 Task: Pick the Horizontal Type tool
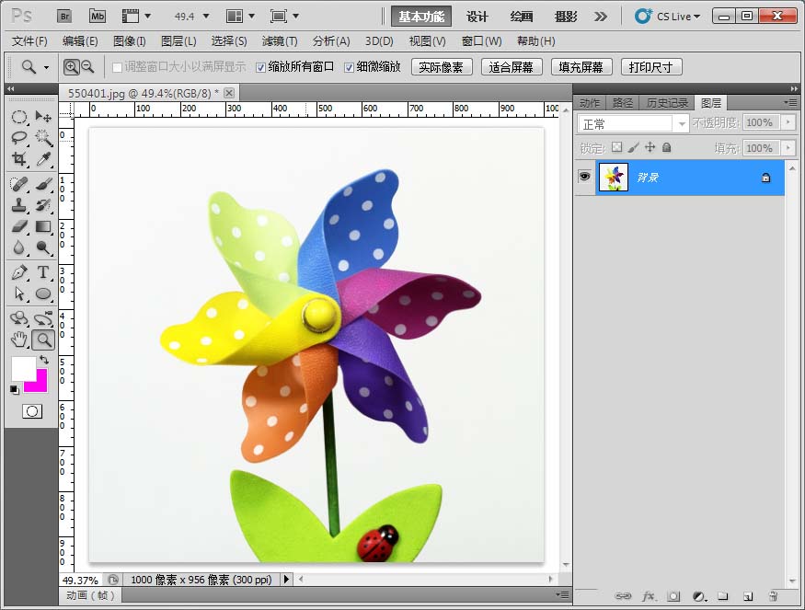click(43, 273)
